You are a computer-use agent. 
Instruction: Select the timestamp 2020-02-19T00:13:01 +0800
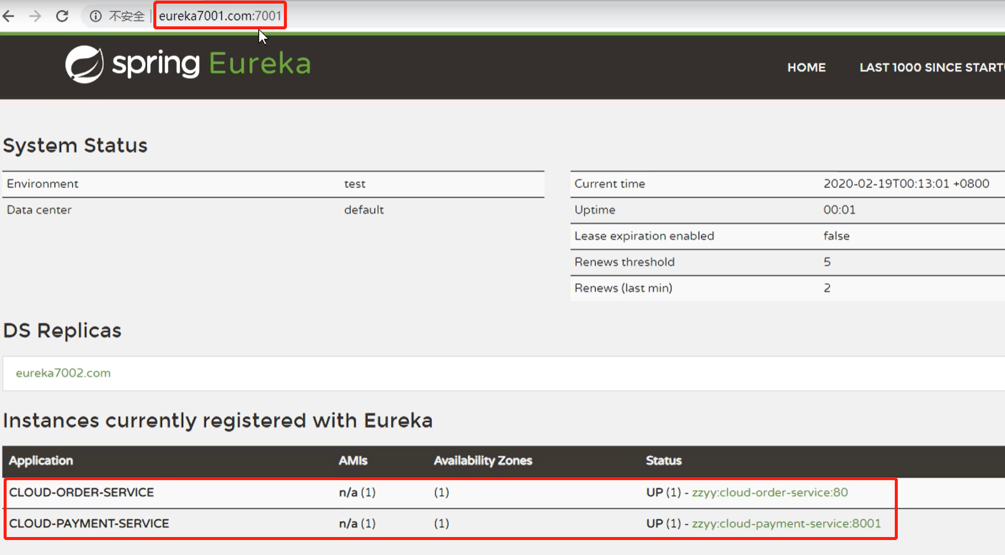point(906,184)
